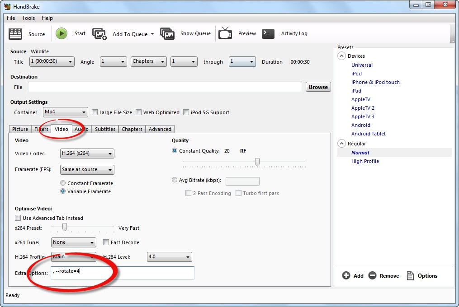Open the Activity Log terminal icon
The height and width of the screenshot is (307, 459).
click(268, 33)
